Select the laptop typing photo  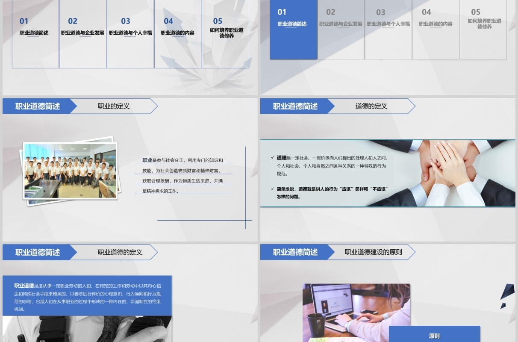coord(356,313)
